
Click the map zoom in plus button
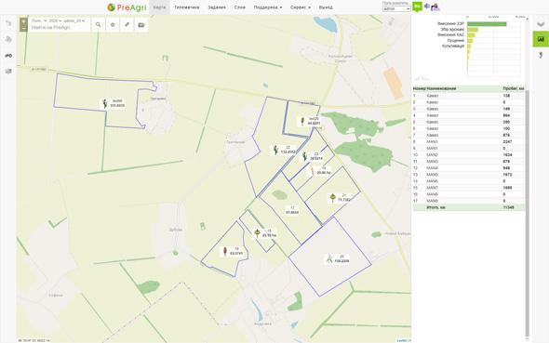(x=23, y=21)
